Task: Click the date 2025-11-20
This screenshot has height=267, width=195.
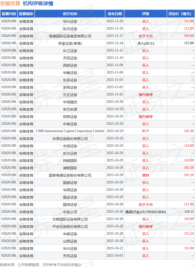Action: (x=115, y=29)
